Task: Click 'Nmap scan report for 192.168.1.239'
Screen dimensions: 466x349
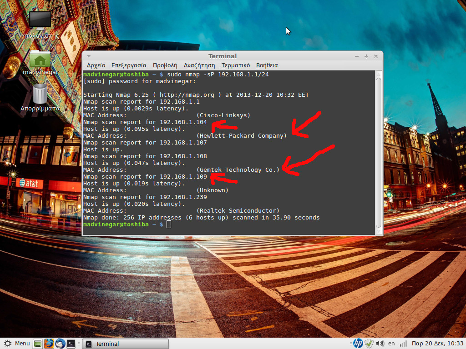Action: (145, 197)
